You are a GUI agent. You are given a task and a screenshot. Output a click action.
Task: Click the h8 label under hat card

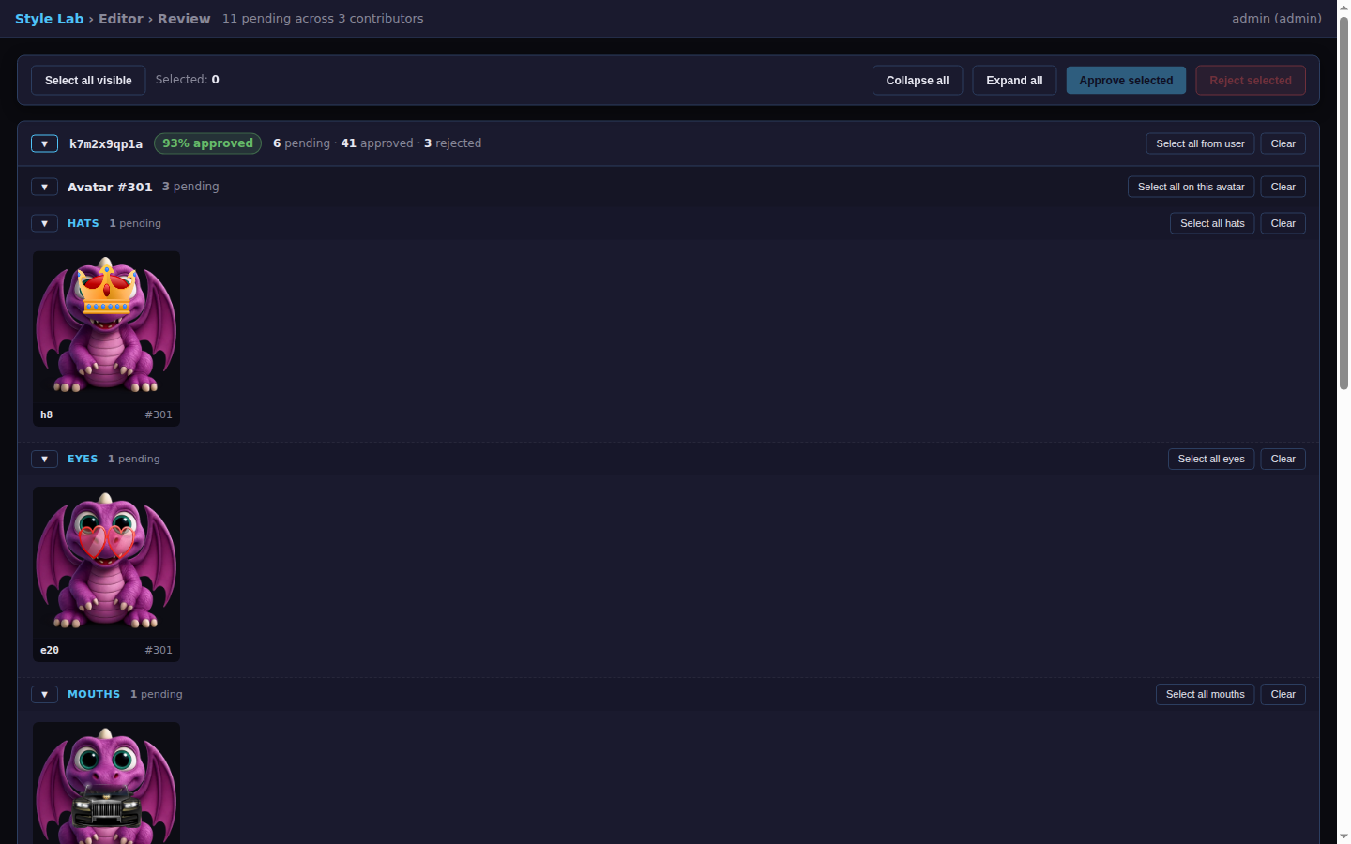[x=47, y=414]
